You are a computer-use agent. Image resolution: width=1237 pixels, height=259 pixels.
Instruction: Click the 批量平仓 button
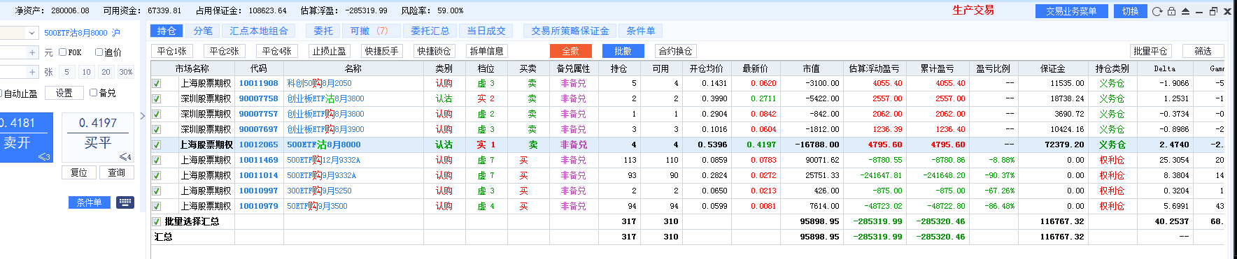point(1150,51)
